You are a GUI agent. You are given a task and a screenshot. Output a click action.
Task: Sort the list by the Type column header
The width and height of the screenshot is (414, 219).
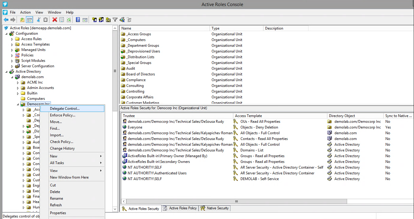pyautogui.click(x=237, y=28)
